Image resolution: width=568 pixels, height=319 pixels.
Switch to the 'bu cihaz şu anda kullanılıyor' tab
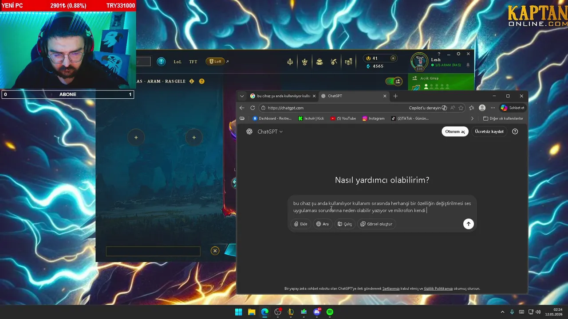(283, 96)
